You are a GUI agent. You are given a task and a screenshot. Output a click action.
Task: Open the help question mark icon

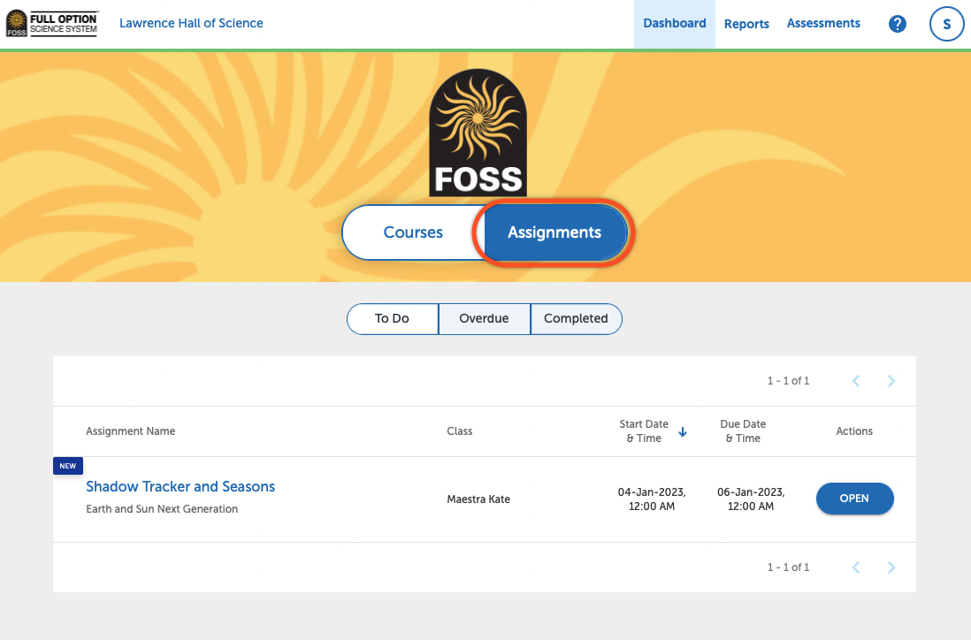tap(897, 24)
